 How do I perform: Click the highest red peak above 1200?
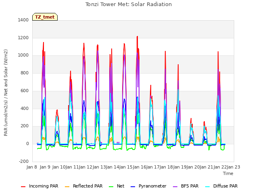click(137, 37)
